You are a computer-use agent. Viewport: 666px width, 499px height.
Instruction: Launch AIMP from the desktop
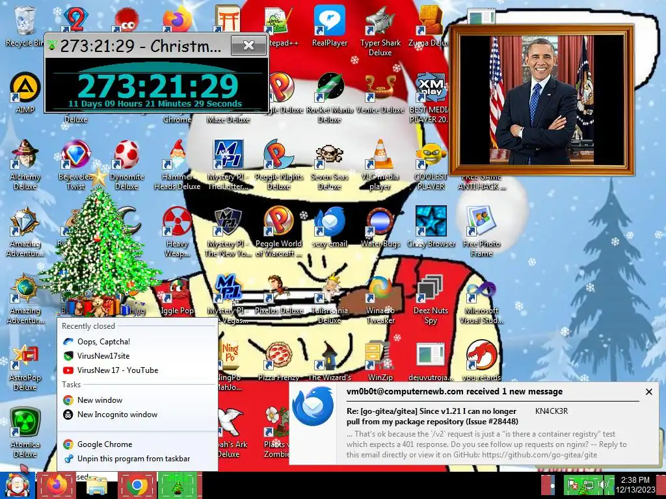tap(25, 92)
